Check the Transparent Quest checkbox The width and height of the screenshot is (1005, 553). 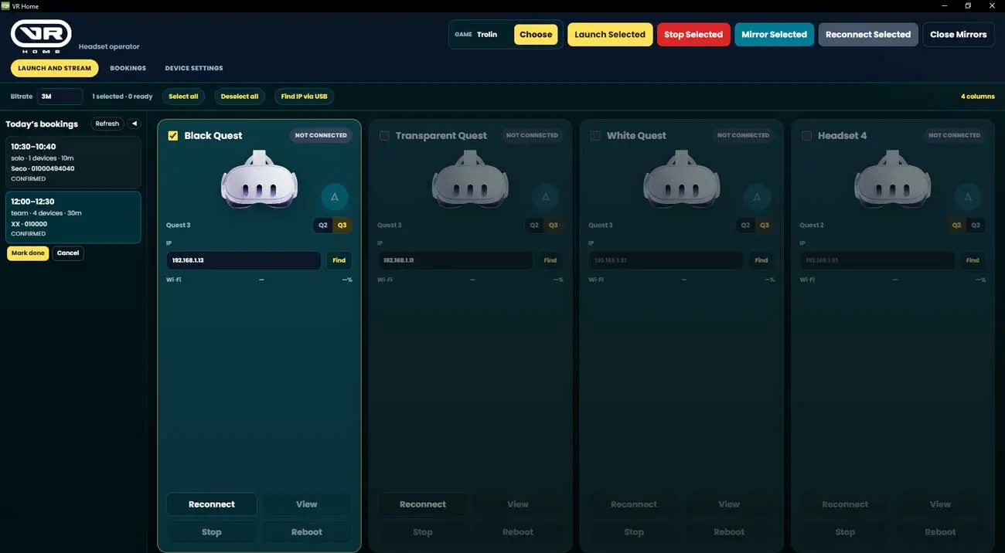[384, 135]
